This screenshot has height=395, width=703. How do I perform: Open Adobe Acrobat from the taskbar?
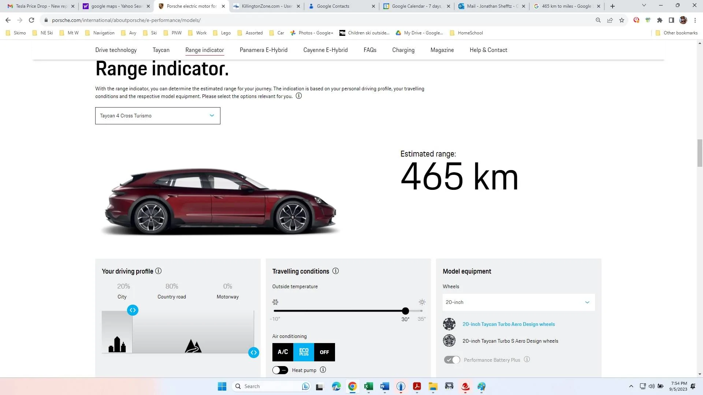pyautogui.click(x=417, y=386)
